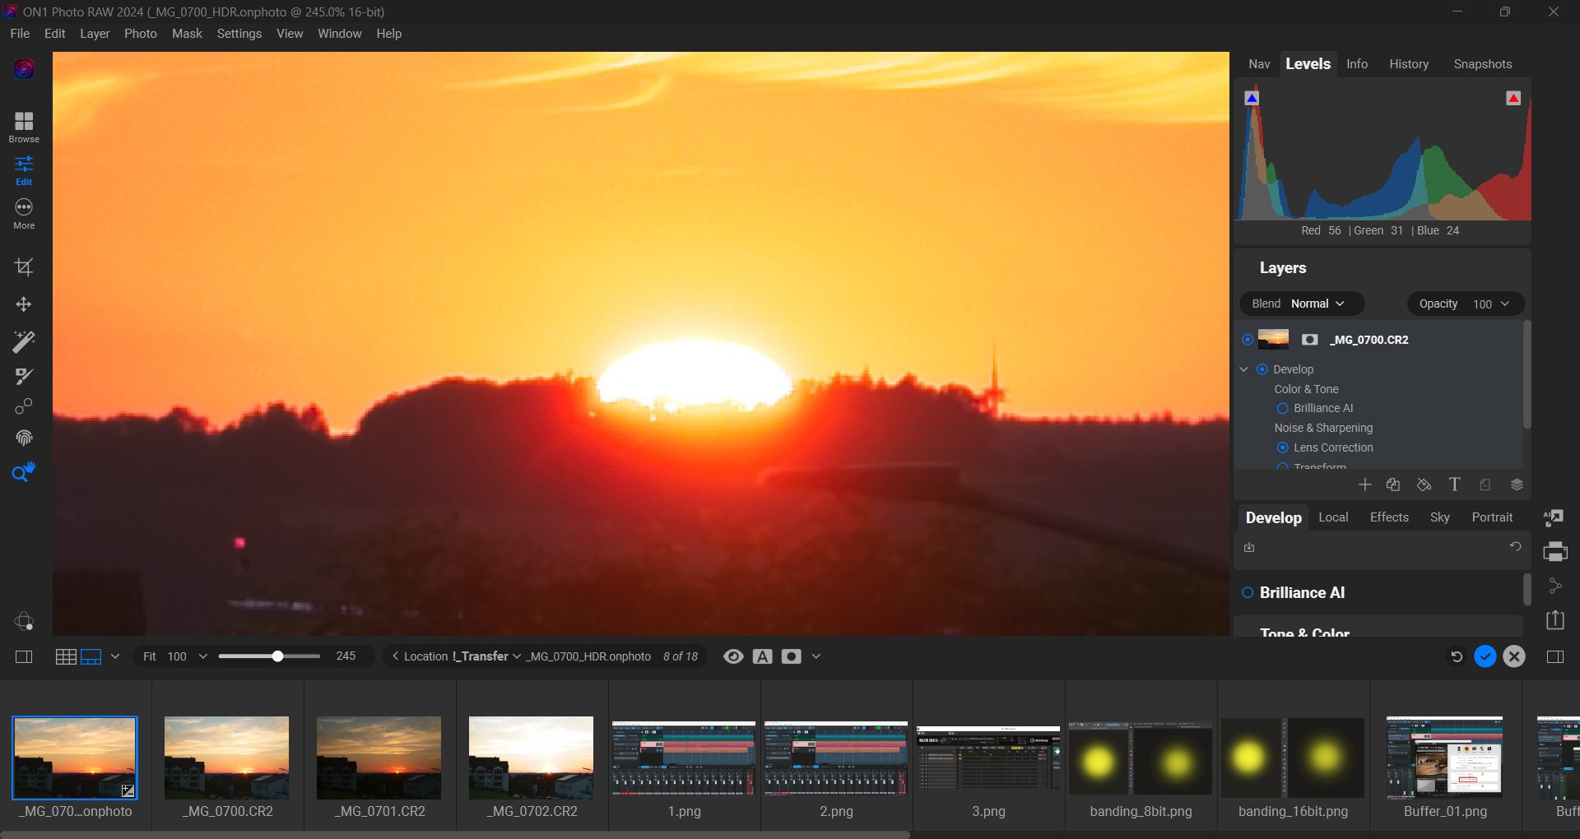Open the !_Transfer location dropdown
The height and width of the screenshot is (839, 1580).
pyautogui.click(x=486, y=656)
